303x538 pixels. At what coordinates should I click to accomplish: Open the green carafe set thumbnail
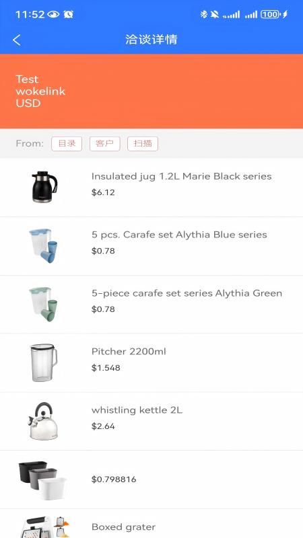point(43,305)
